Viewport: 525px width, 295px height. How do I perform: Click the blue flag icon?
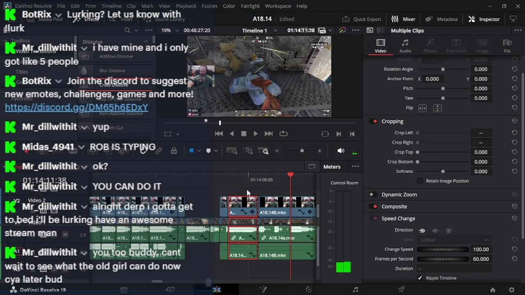click(191, 151)
